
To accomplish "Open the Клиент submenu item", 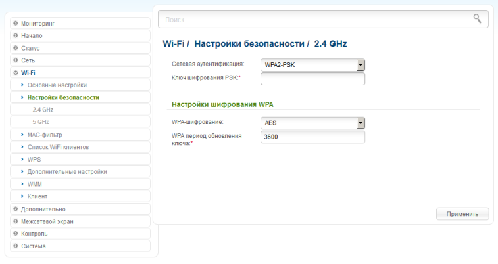I will [80, 196].
